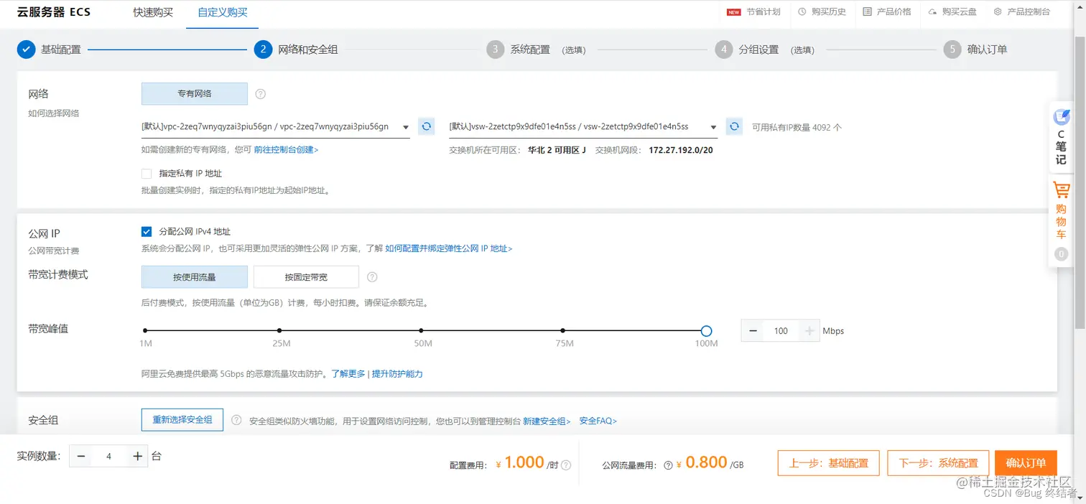Click the help icon next to 重新选择安全组
Screen dimensions: 1086x504
(236, 421)
